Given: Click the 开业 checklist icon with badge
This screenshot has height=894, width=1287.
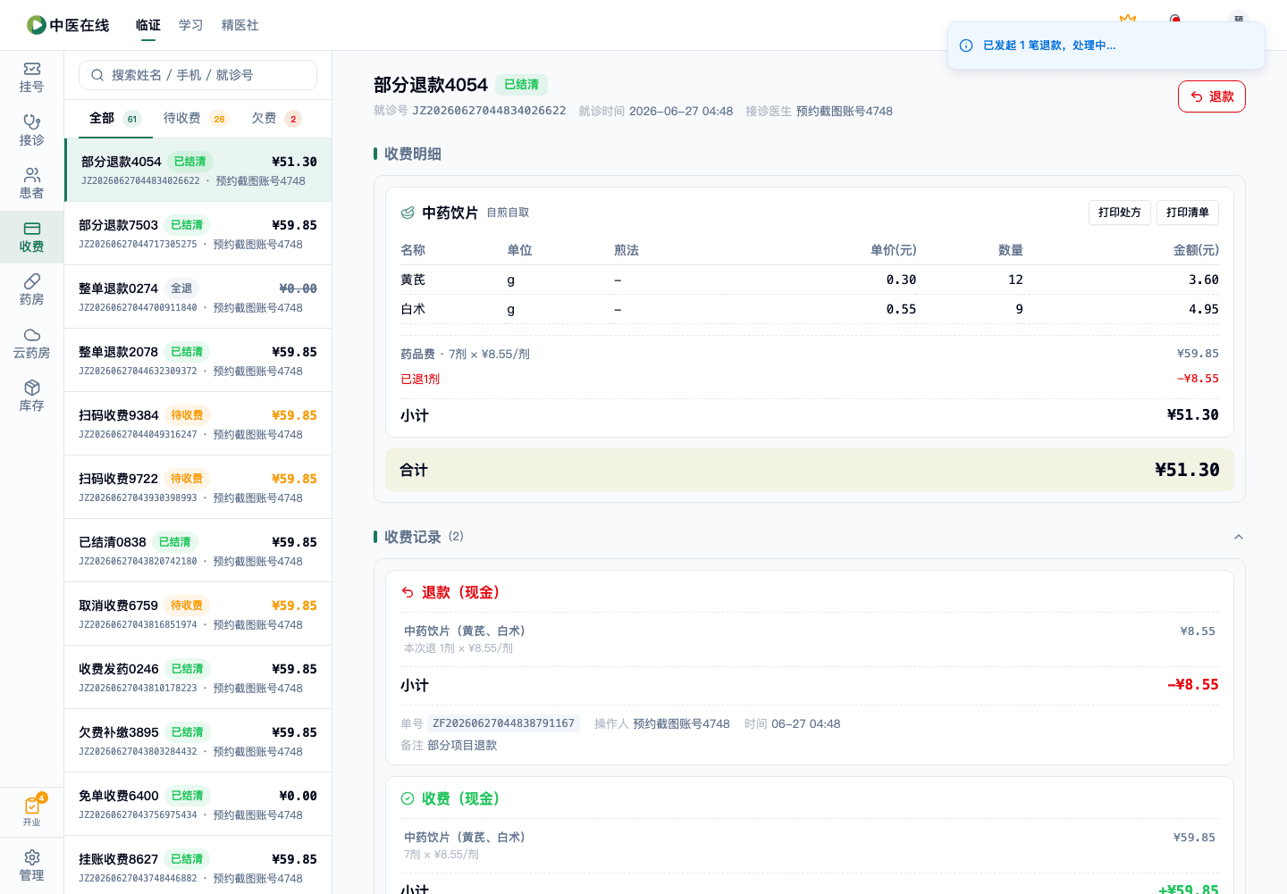Looking at the screenshot, I should (31, 811).
